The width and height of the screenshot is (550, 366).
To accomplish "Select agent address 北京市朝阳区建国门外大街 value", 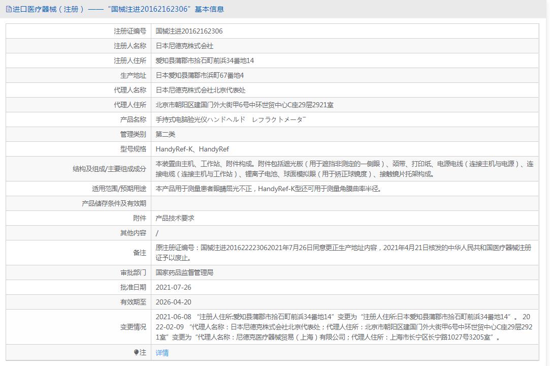I will tap(244, 105).
